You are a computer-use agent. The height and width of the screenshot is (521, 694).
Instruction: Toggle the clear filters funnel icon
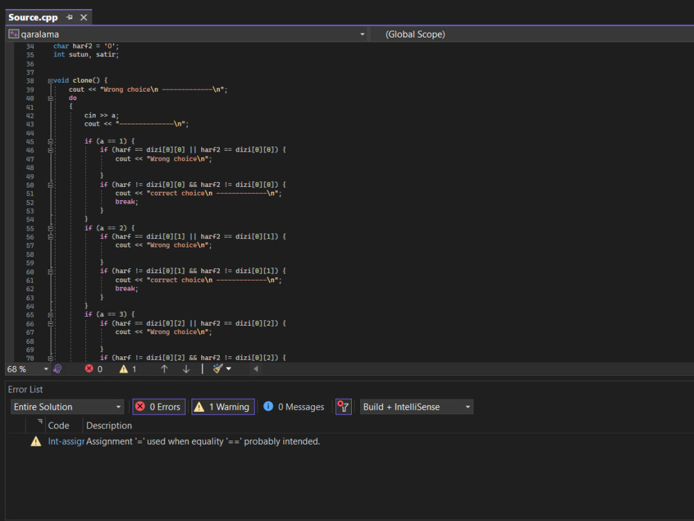[344, 406]
